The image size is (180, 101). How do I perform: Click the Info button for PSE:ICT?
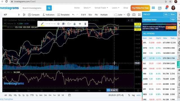click(166, 14)
